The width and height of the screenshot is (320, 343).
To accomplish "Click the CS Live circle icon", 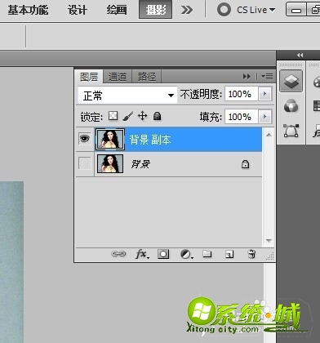I will coord(224,10).
